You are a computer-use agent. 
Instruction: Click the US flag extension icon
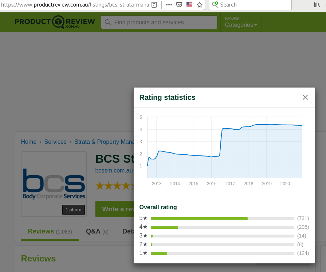coord(189,5)
